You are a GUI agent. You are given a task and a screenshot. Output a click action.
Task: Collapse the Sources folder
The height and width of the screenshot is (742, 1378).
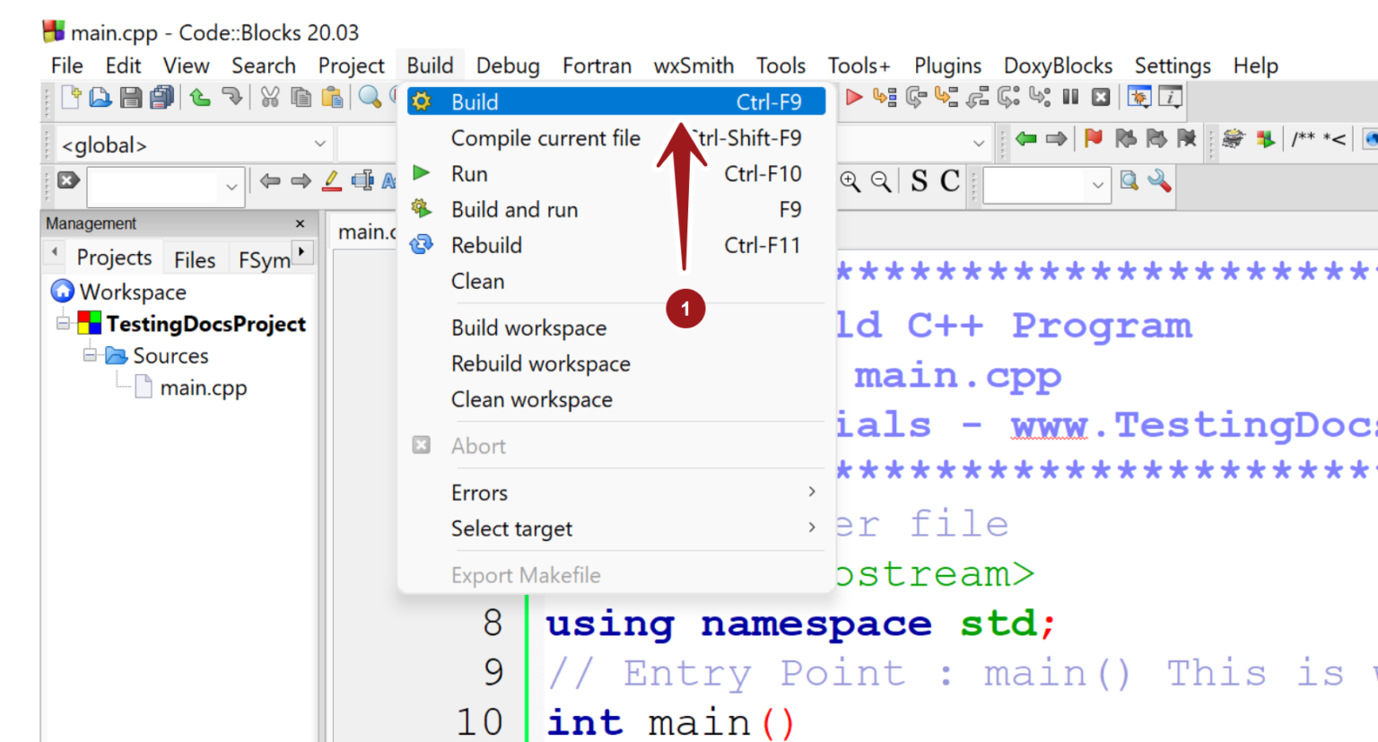[x=90, y=355]
